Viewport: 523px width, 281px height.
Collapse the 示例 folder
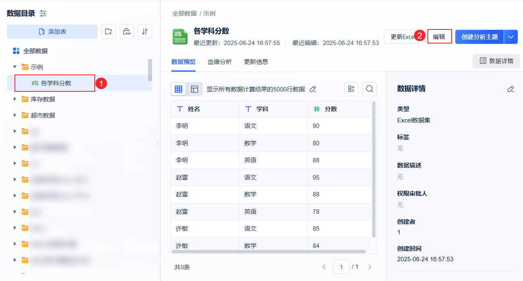(x=15, y=67)
